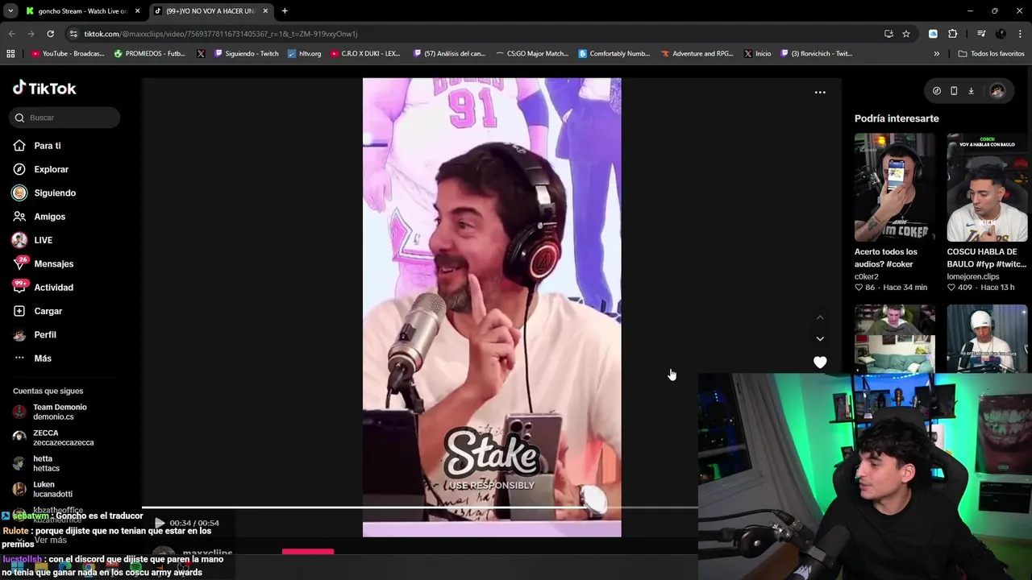Viewport: 1032px width, 580px height.
Task: Open the 'C.R.O X DUKI - LEX...' bookmark
Action: pos(364,54)
